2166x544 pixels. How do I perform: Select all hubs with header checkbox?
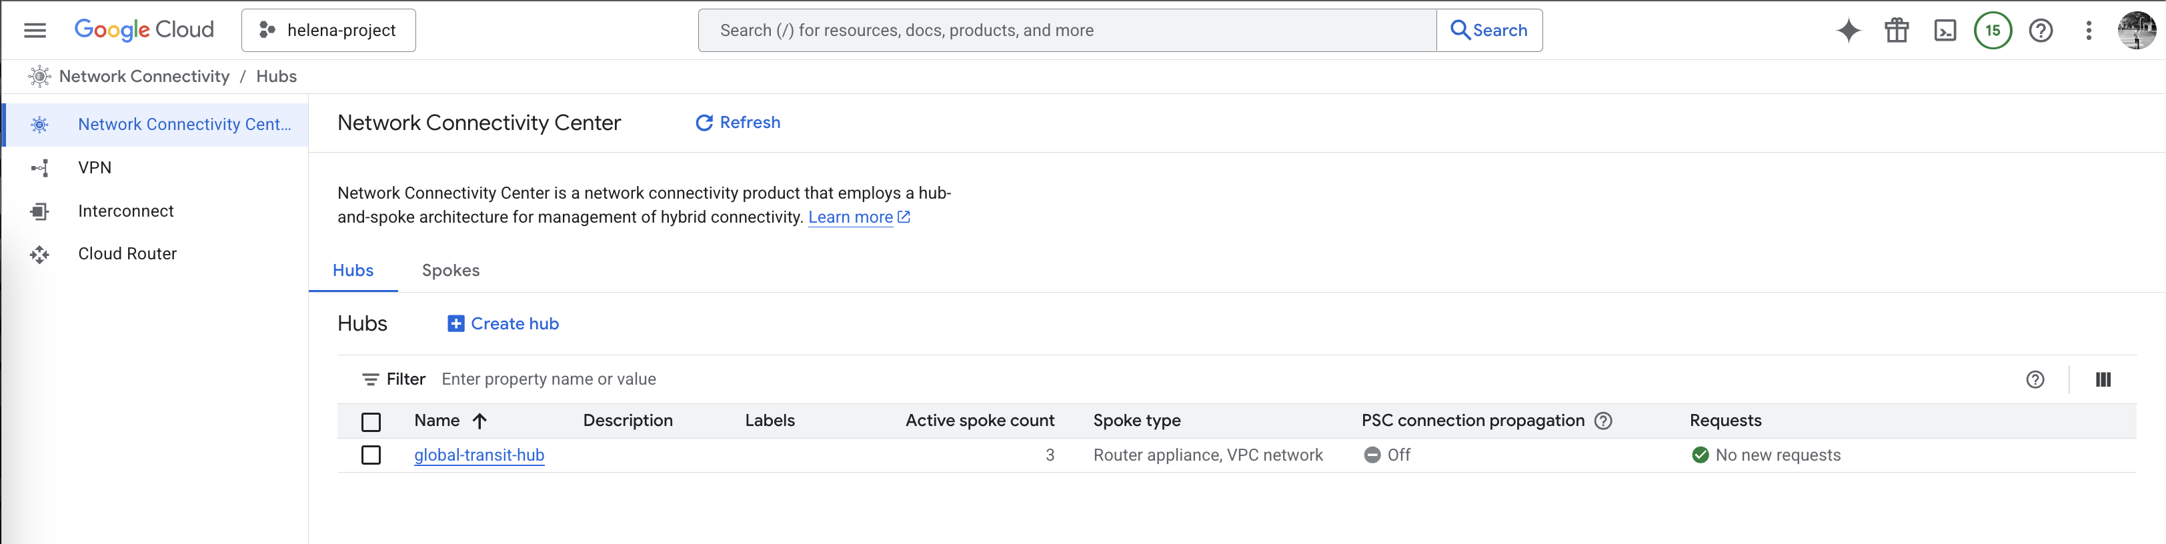(371, 421)
